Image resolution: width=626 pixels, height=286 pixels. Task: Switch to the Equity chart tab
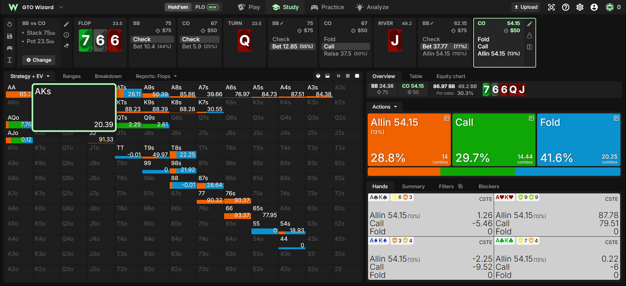451,76
